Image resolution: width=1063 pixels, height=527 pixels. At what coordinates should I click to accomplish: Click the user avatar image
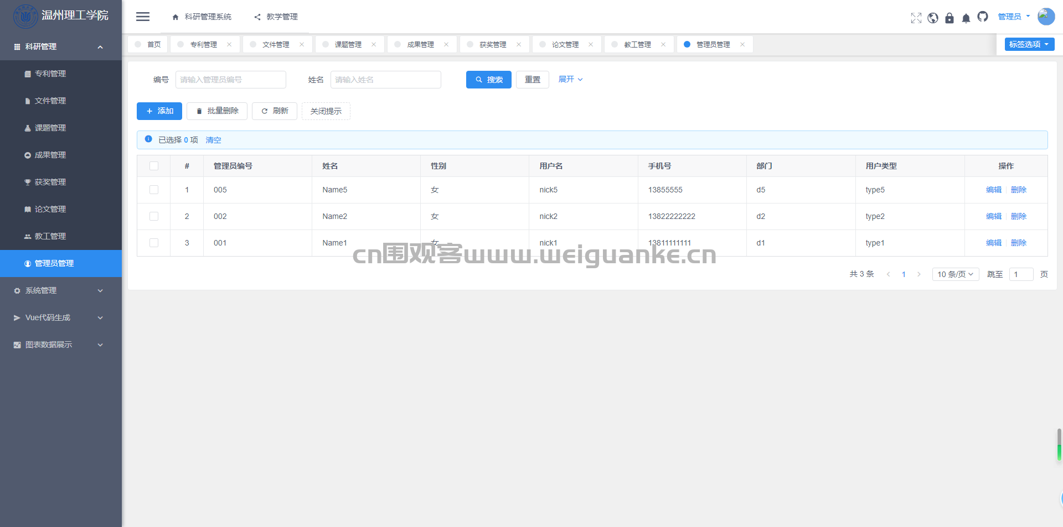[1046, 17]
